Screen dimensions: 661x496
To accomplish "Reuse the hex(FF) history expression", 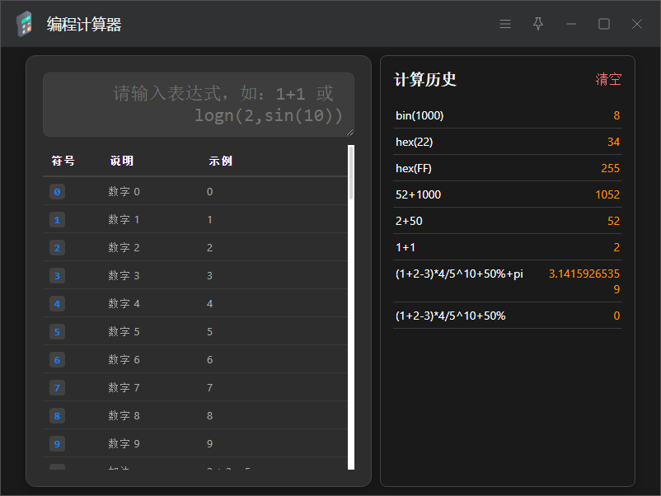I will tap(414, 168).
